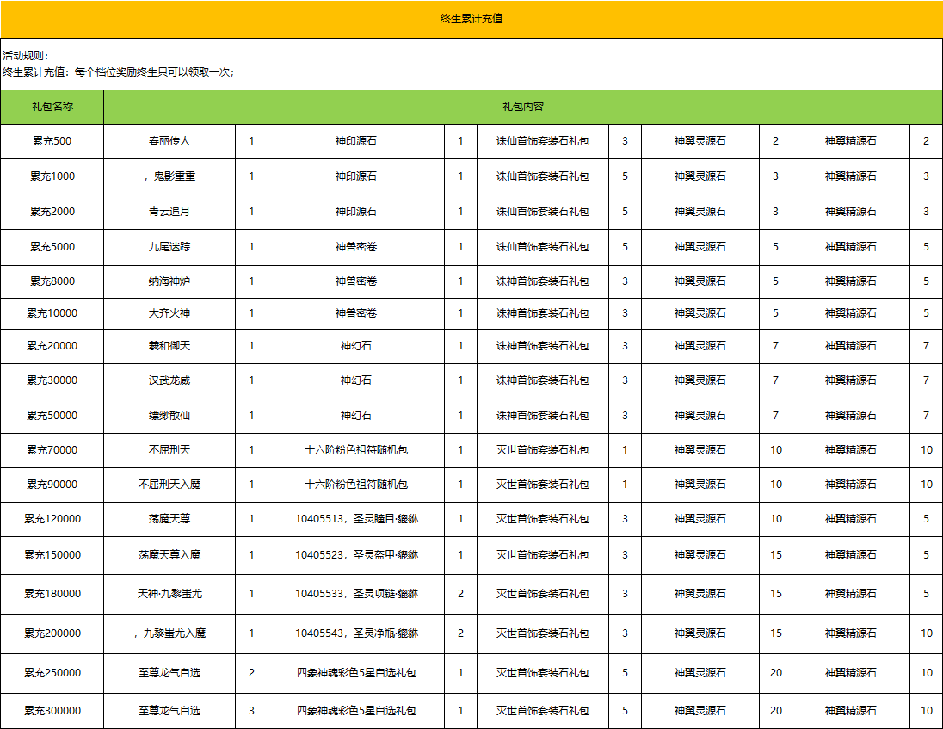
Task: Select the 汉武龙威 cell
Action: 169,380
